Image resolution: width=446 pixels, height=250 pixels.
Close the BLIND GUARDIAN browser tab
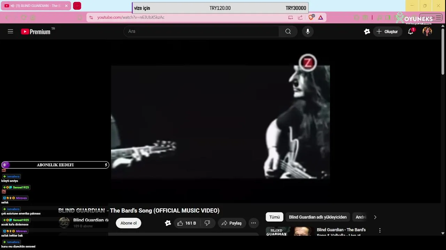click(x=66, y=6)
